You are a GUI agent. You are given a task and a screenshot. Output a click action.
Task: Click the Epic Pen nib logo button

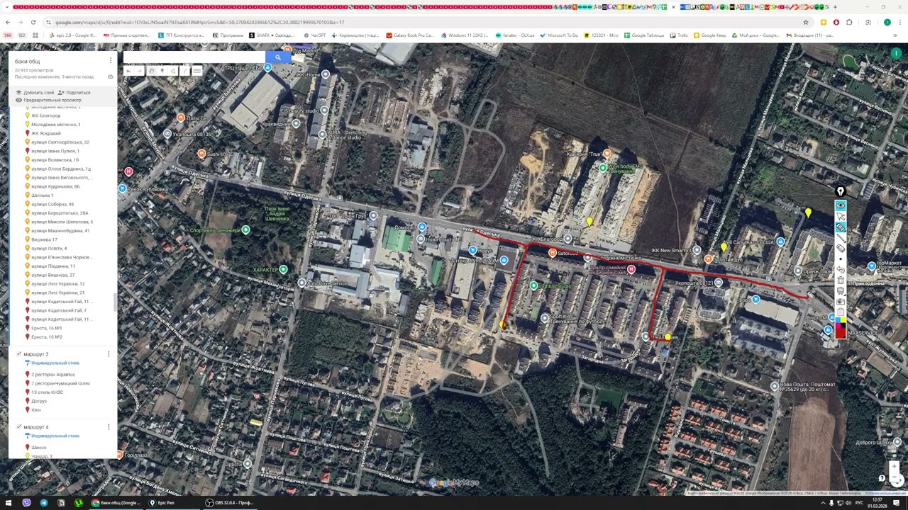841,191
